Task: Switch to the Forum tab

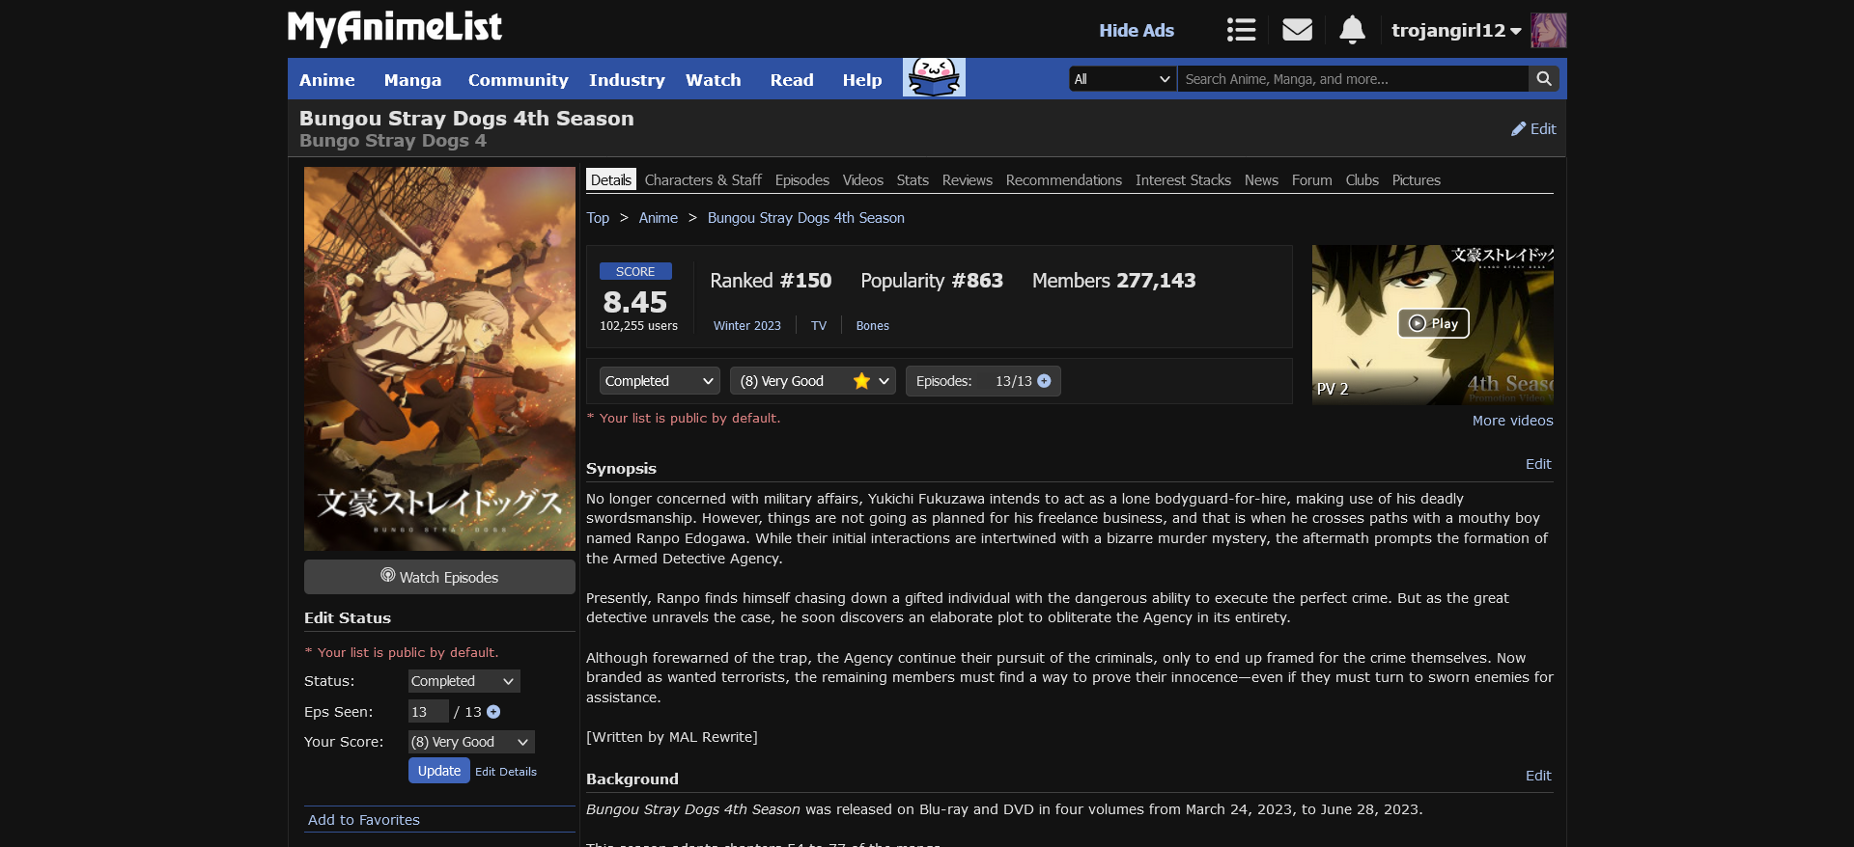Action: click(x=1311, y=180)
